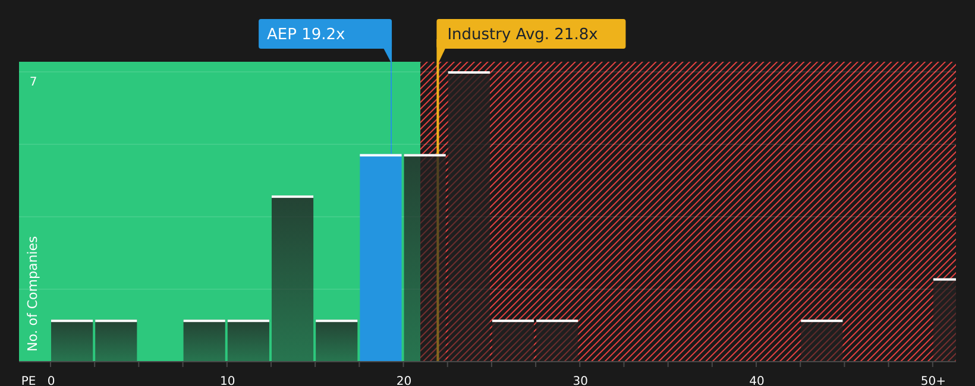
Task: Select the bar at the 50+ PE edge
Action: (x=945, y=319)
